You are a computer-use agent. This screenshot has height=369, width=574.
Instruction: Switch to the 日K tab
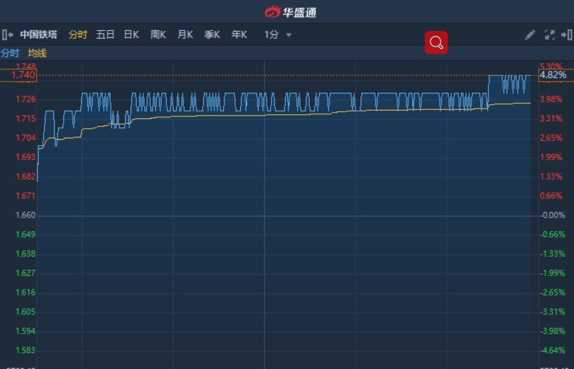click(x=131, y=35)
